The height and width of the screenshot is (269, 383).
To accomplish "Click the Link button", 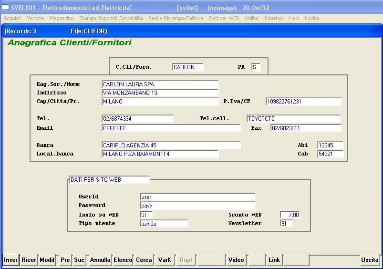I will [x=274, y=260].
